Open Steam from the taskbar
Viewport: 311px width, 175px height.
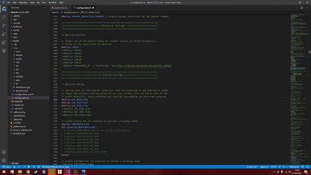36,172
